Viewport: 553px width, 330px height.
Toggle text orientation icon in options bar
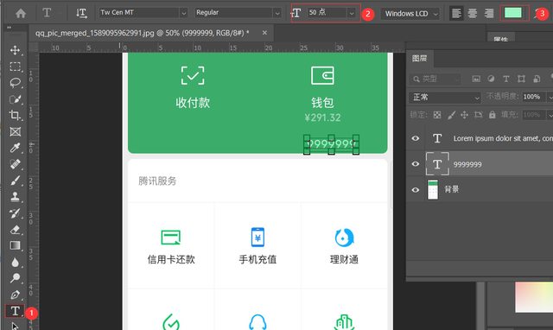point(81,14)
